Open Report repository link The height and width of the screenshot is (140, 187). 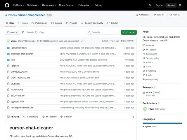pyautogui.click(x=150, y=79)
